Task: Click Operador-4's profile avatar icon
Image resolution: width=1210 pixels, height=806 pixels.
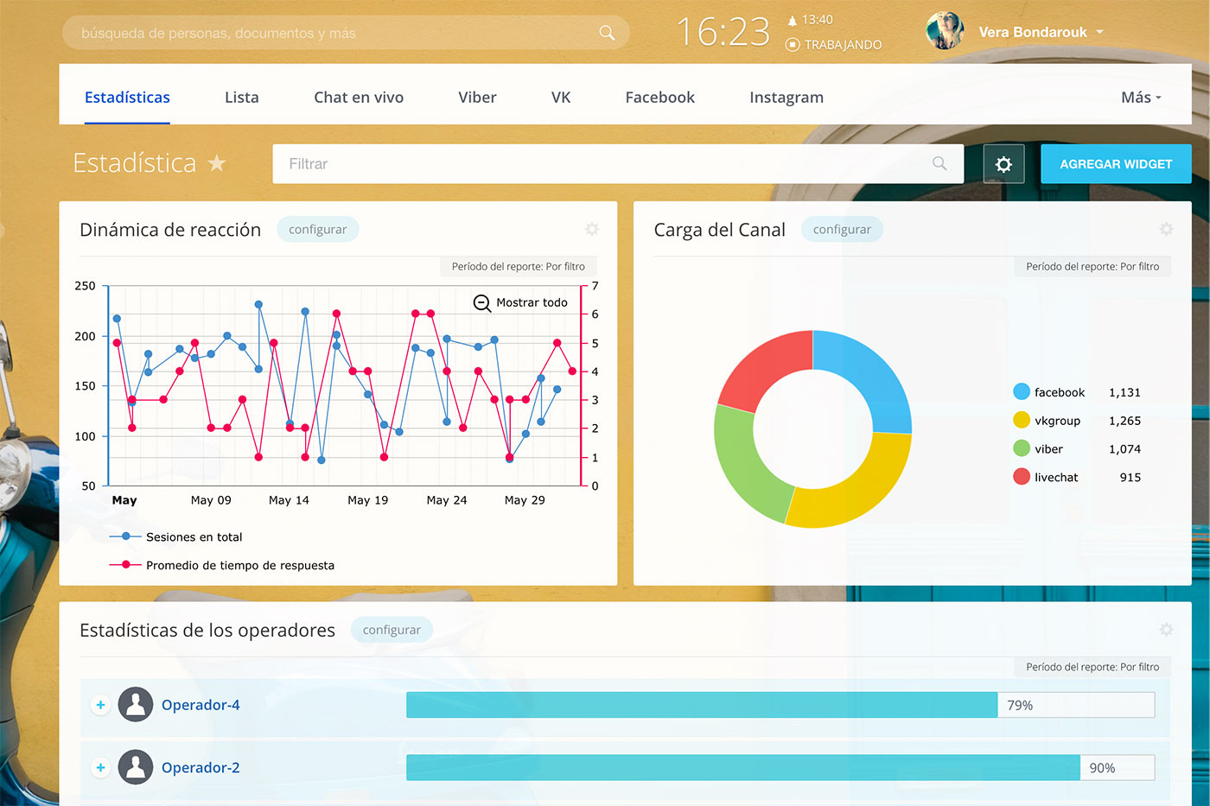Action: point(136,704)
